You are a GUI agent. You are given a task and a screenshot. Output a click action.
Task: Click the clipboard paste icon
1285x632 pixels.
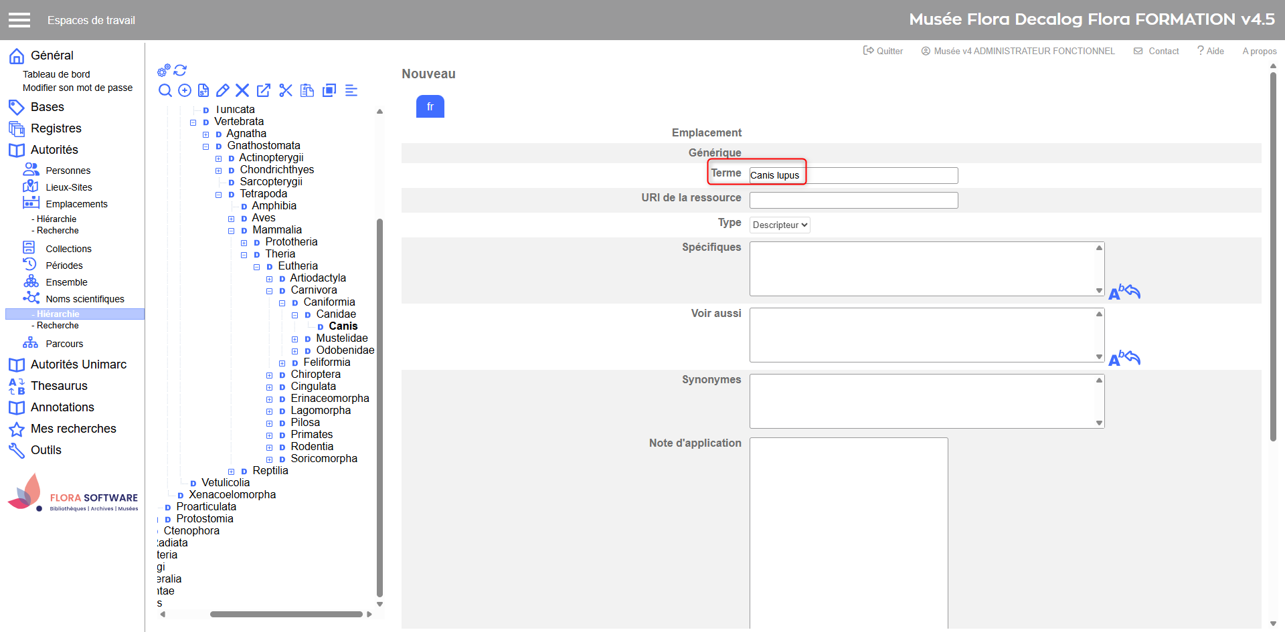click(307, 90)
